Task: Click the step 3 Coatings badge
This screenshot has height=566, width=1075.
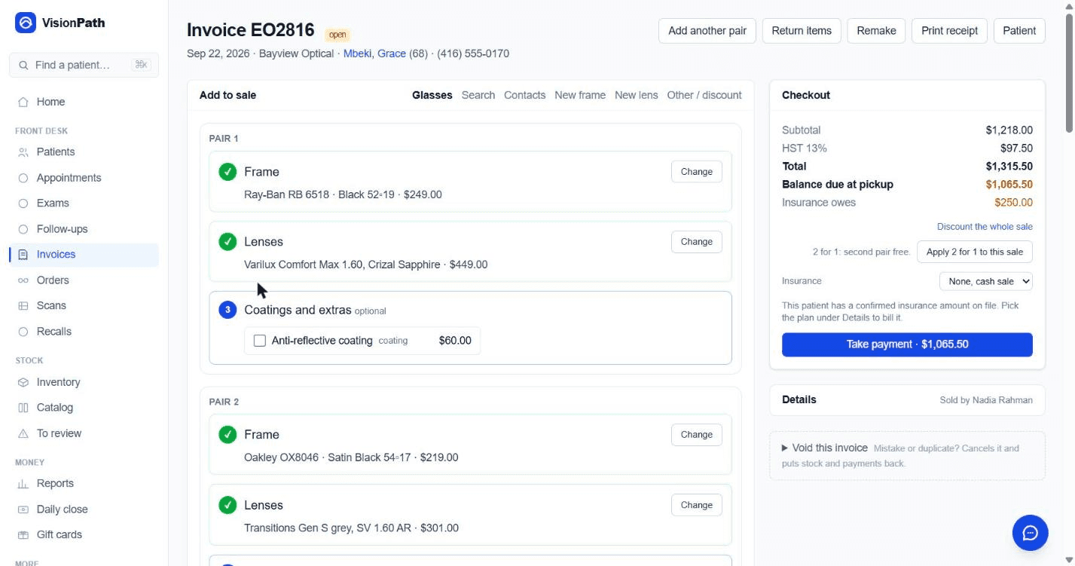Action: point(228,310)
